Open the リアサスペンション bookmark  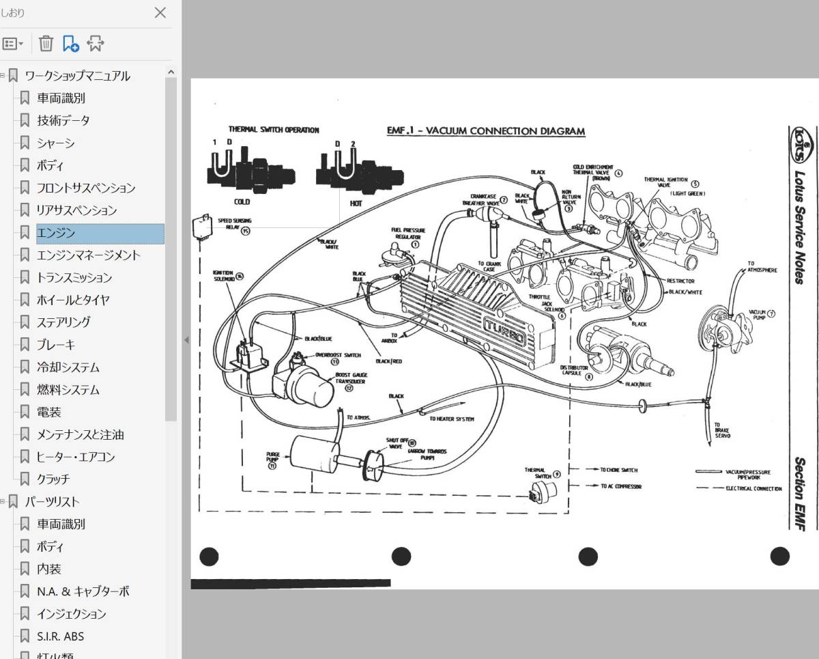(76, 210)
